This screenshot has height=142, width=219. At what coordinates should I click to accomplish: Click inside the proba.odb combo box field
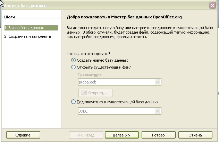117,82
